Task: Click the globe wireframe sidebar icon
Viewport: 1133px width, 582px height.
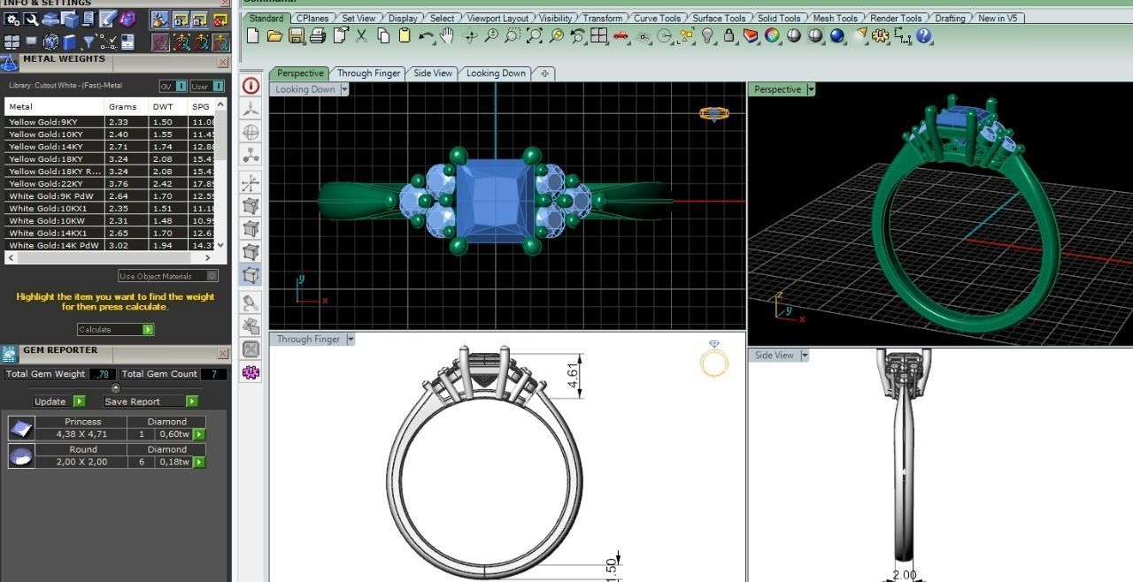Action: pyautogui.click(x=250, y=132)
